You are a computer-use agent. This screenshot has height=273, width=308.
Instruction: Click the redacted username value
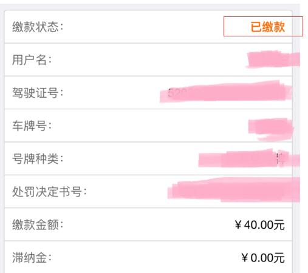click(273, 59)
